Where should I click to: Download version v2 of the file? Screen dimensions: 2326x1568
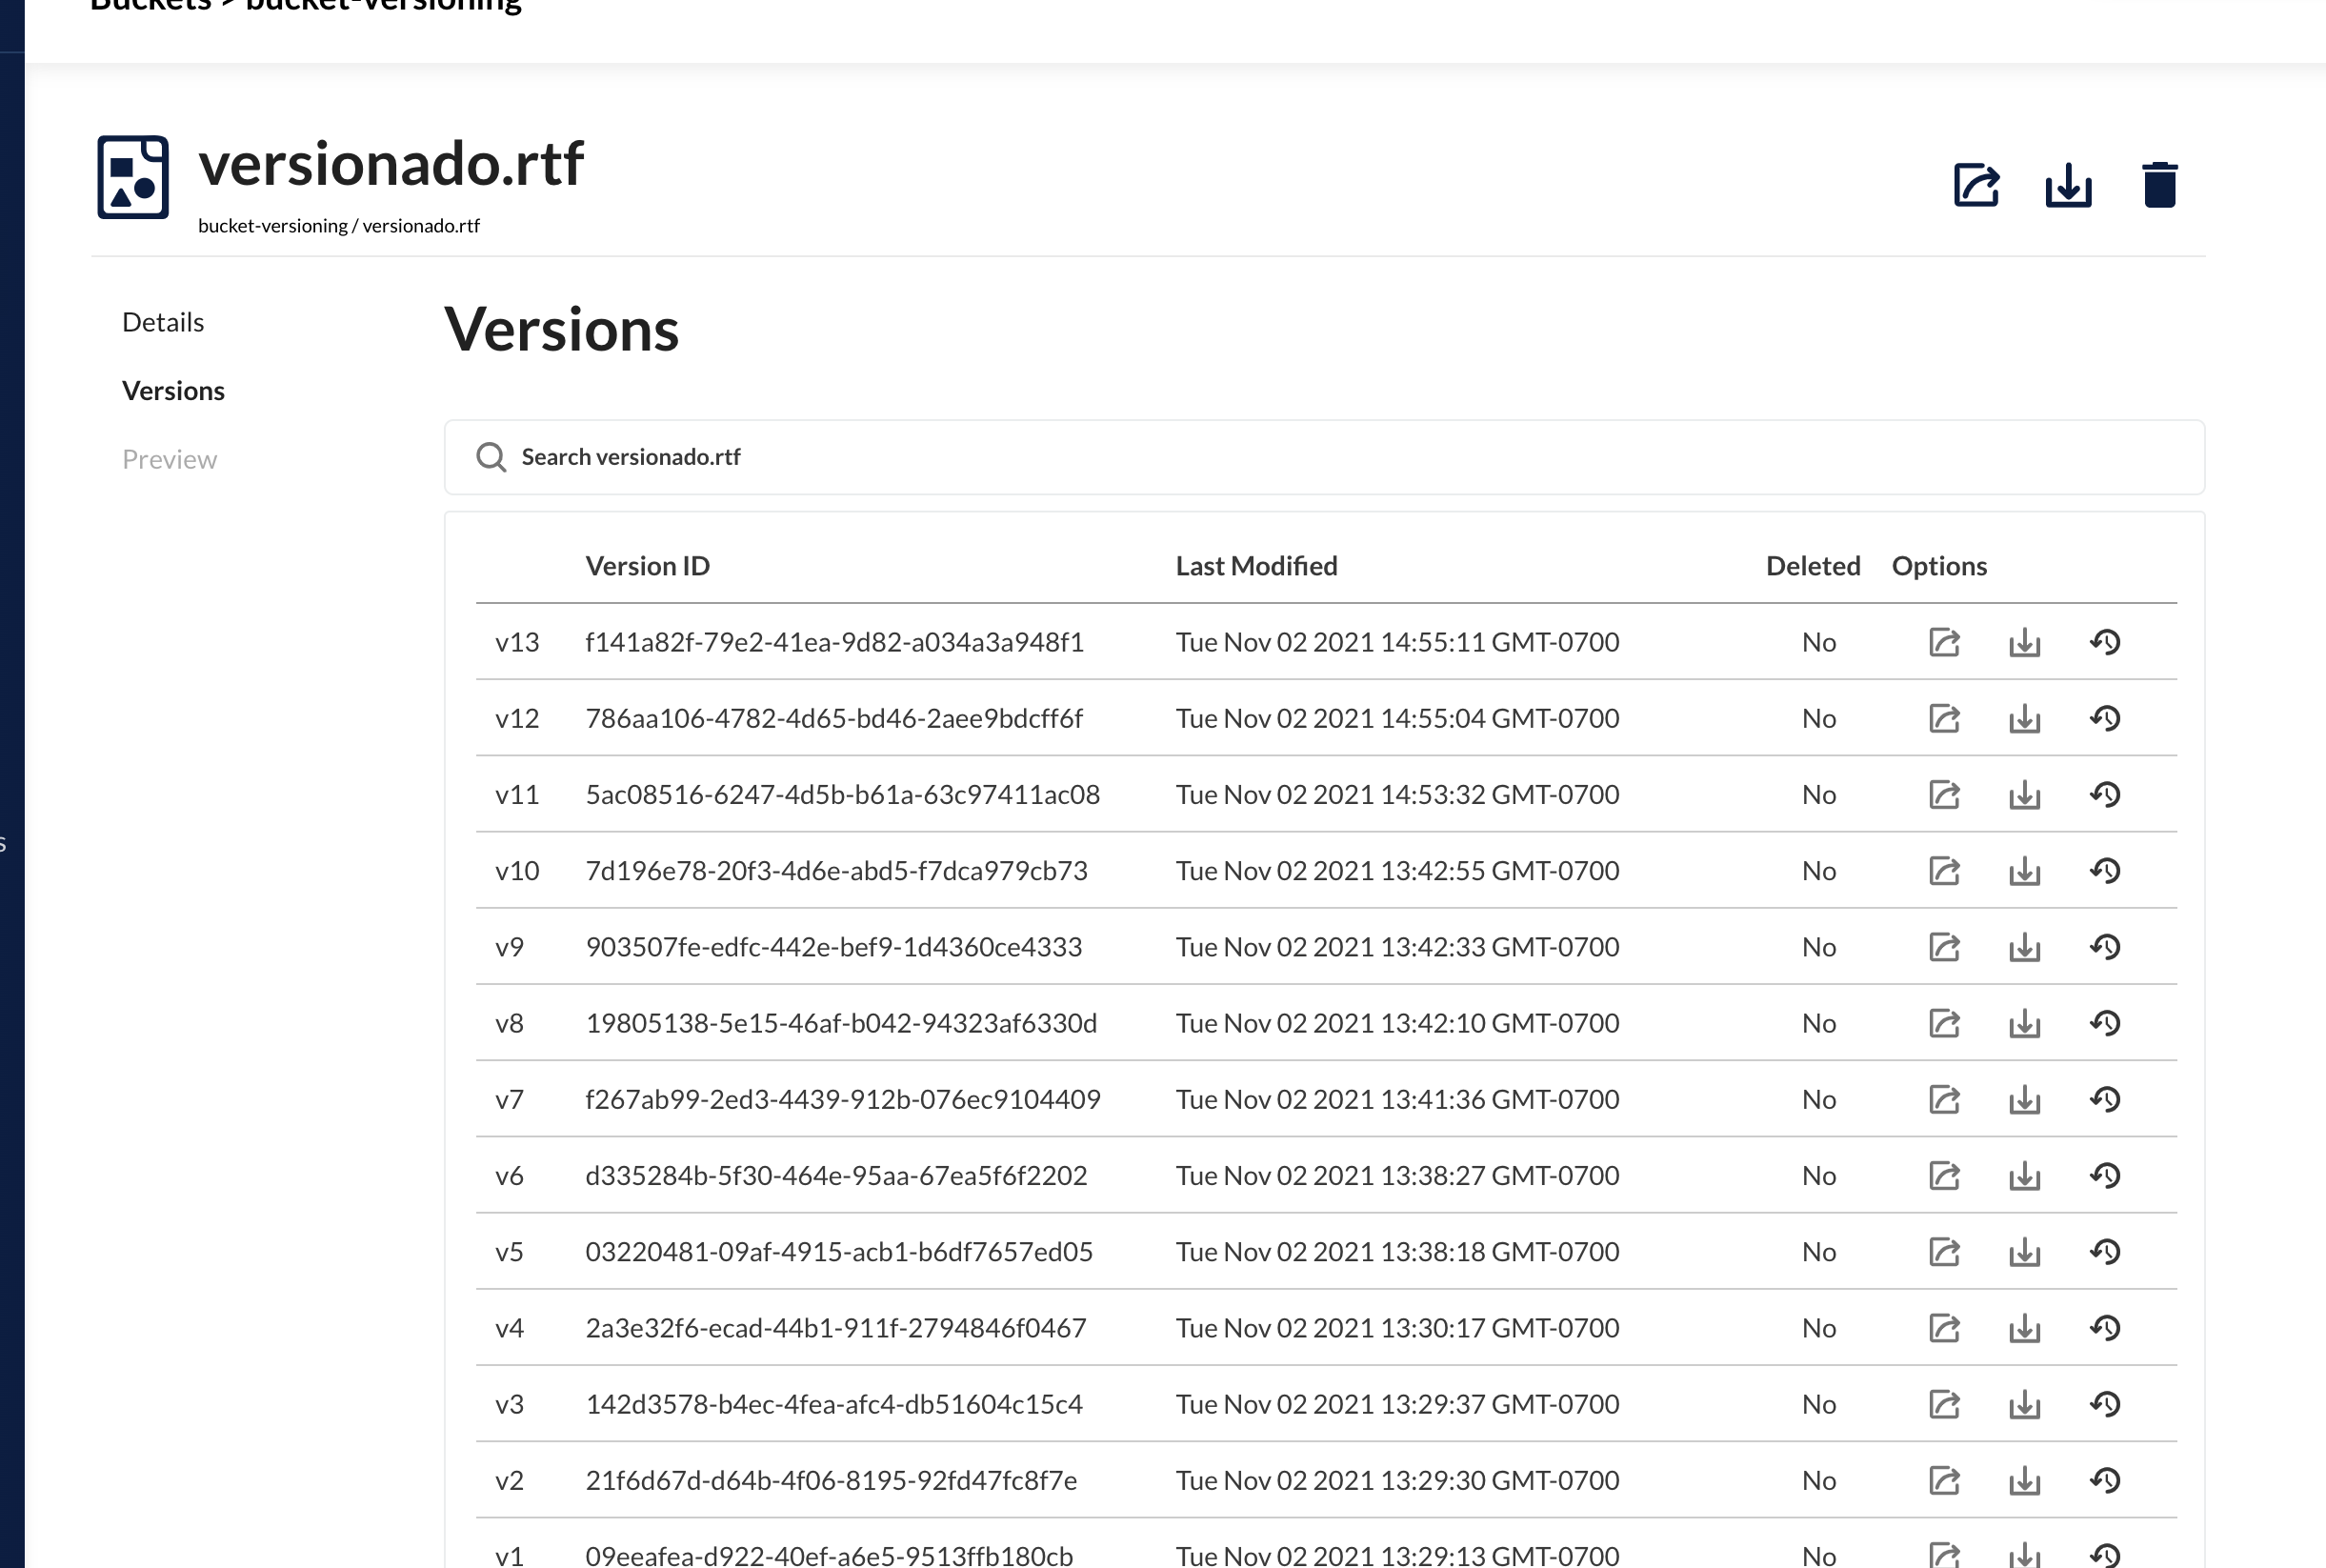(2024, 1480)
